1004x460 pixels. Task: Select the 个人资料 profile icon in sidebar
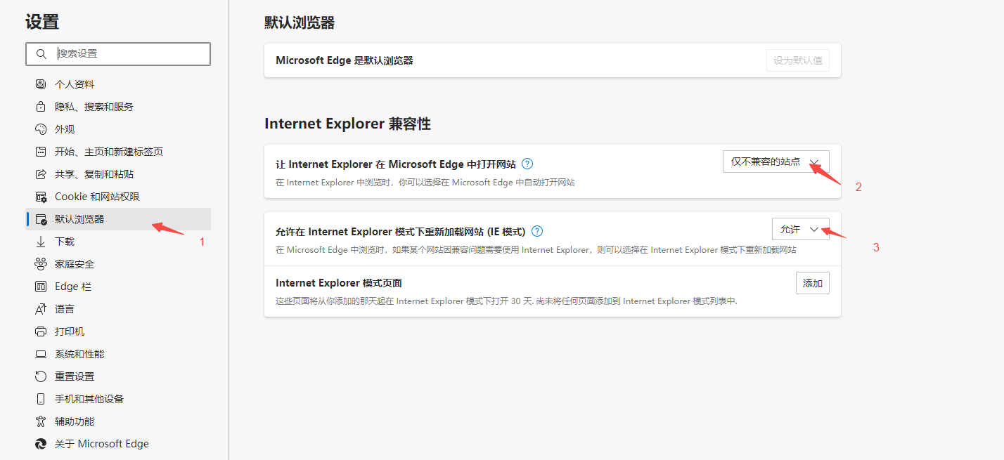coord(40,84)
